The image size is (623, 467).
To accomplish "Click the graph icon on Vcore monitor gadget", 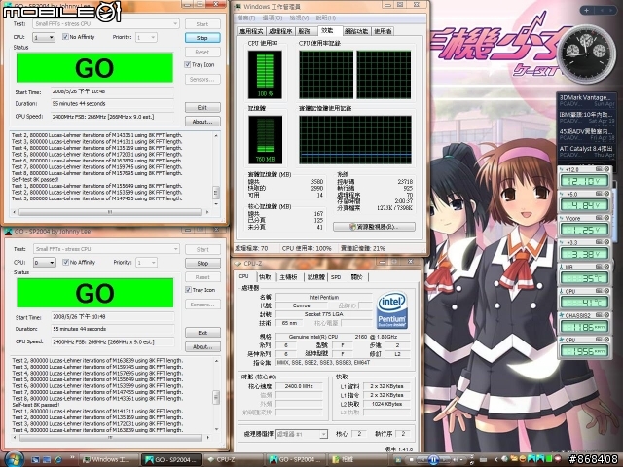I will coord(599,218).
